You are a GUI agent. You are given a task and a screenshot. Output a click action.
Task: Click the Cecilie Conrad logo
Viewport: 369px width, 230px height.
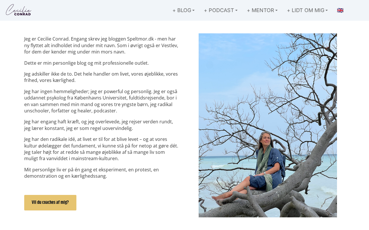coord(18,10)
